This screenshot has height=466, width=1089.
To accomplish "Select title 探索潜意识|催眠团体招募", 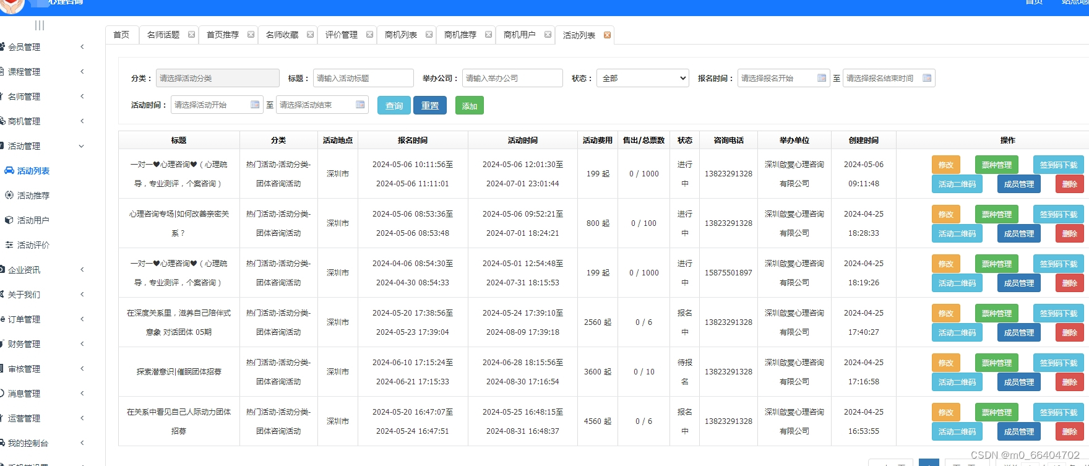I will [179, 372].
